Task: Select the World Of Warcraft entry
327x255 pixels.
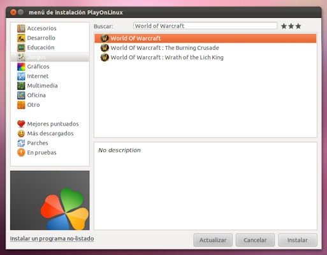Action: 205,38
